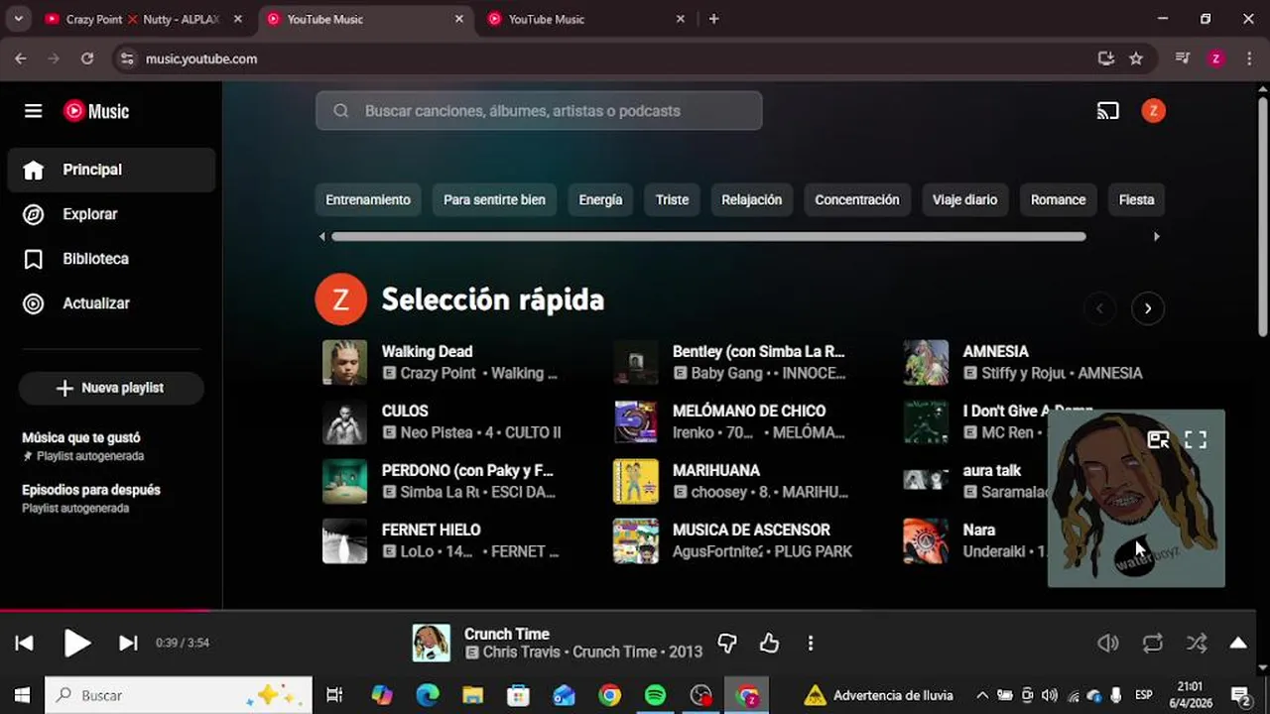
Task: Select aura talk song title
Action: click(992, 471)
